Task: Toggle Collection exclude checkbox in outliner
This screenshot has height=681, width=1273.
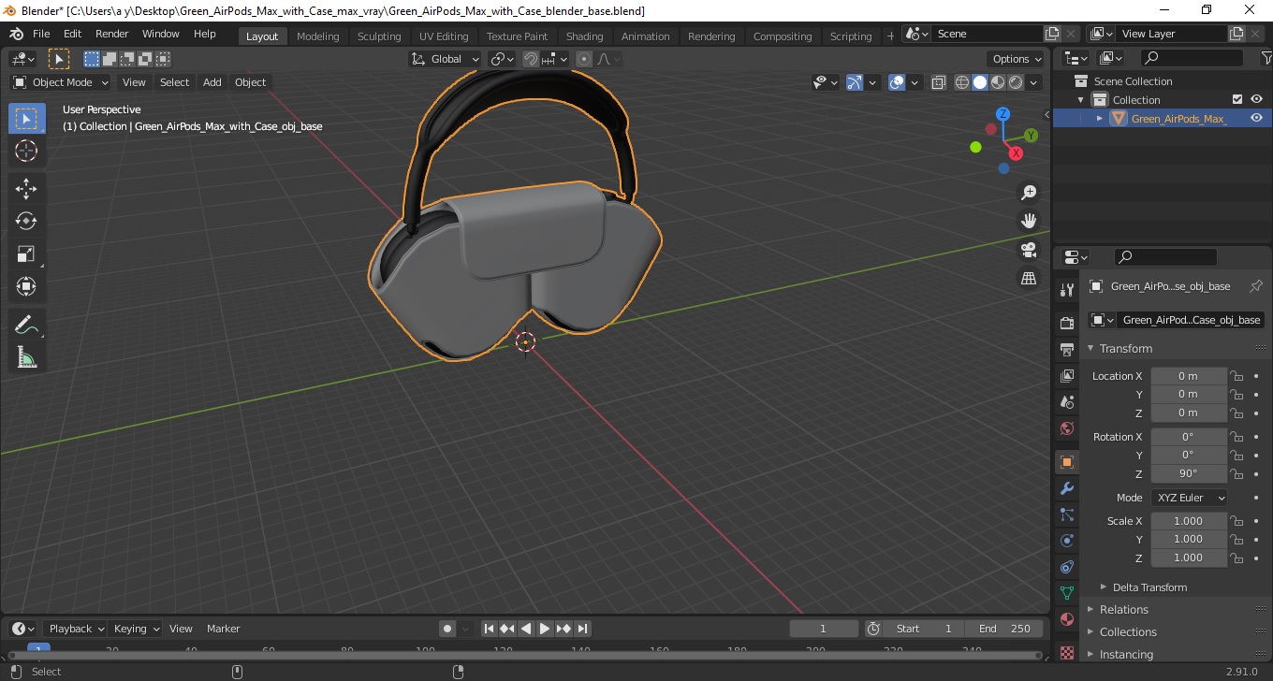Action: 1237,99
